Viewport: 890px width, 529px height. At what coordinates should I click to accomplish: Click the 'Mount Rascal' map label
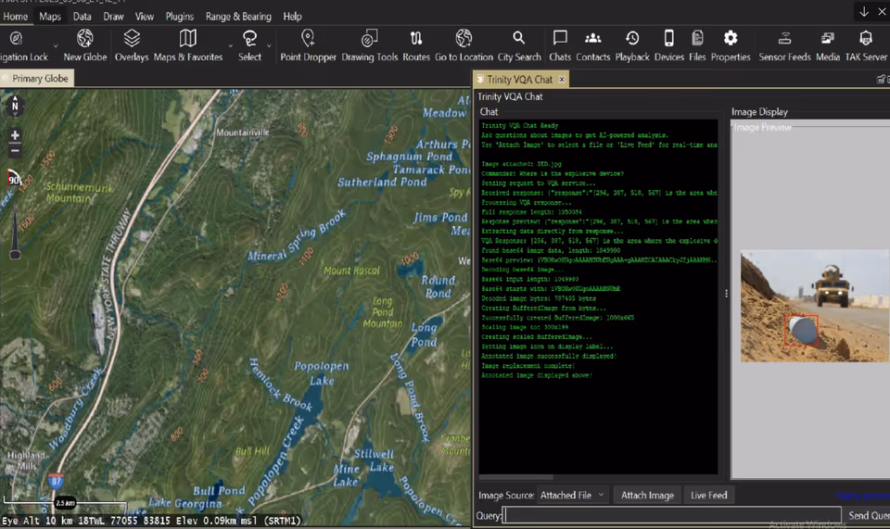pos(351,271)
